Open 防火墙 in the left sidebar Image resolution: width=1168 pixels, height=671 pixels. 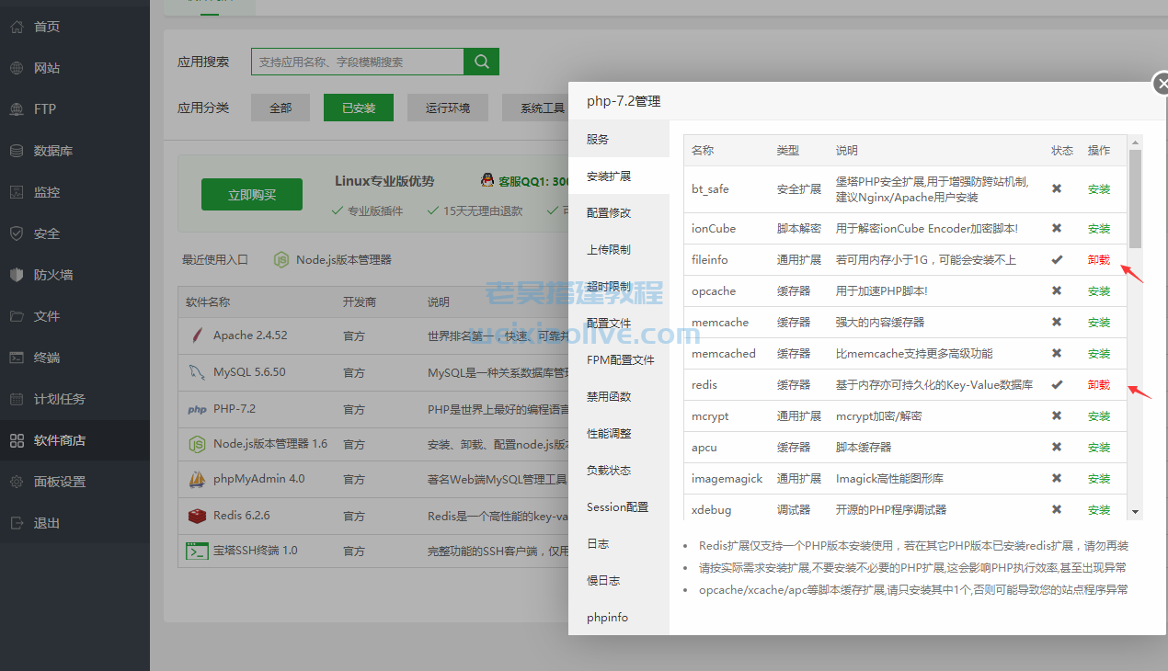52,275
